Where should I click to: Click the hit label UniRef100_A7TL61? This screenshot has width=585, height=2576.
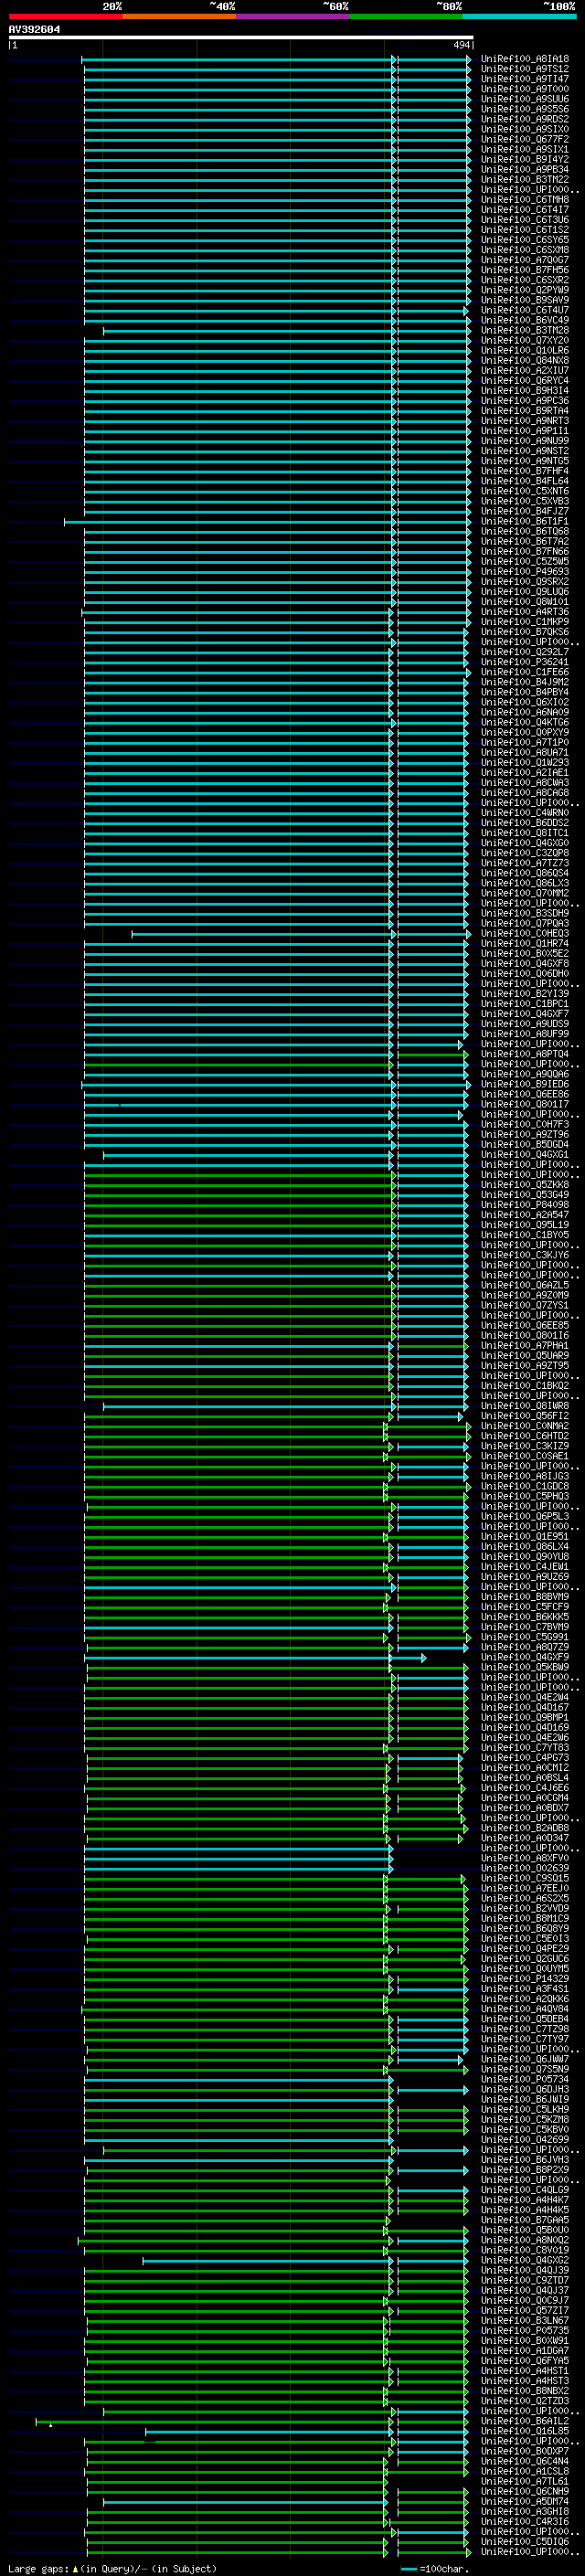point(525,2481)
